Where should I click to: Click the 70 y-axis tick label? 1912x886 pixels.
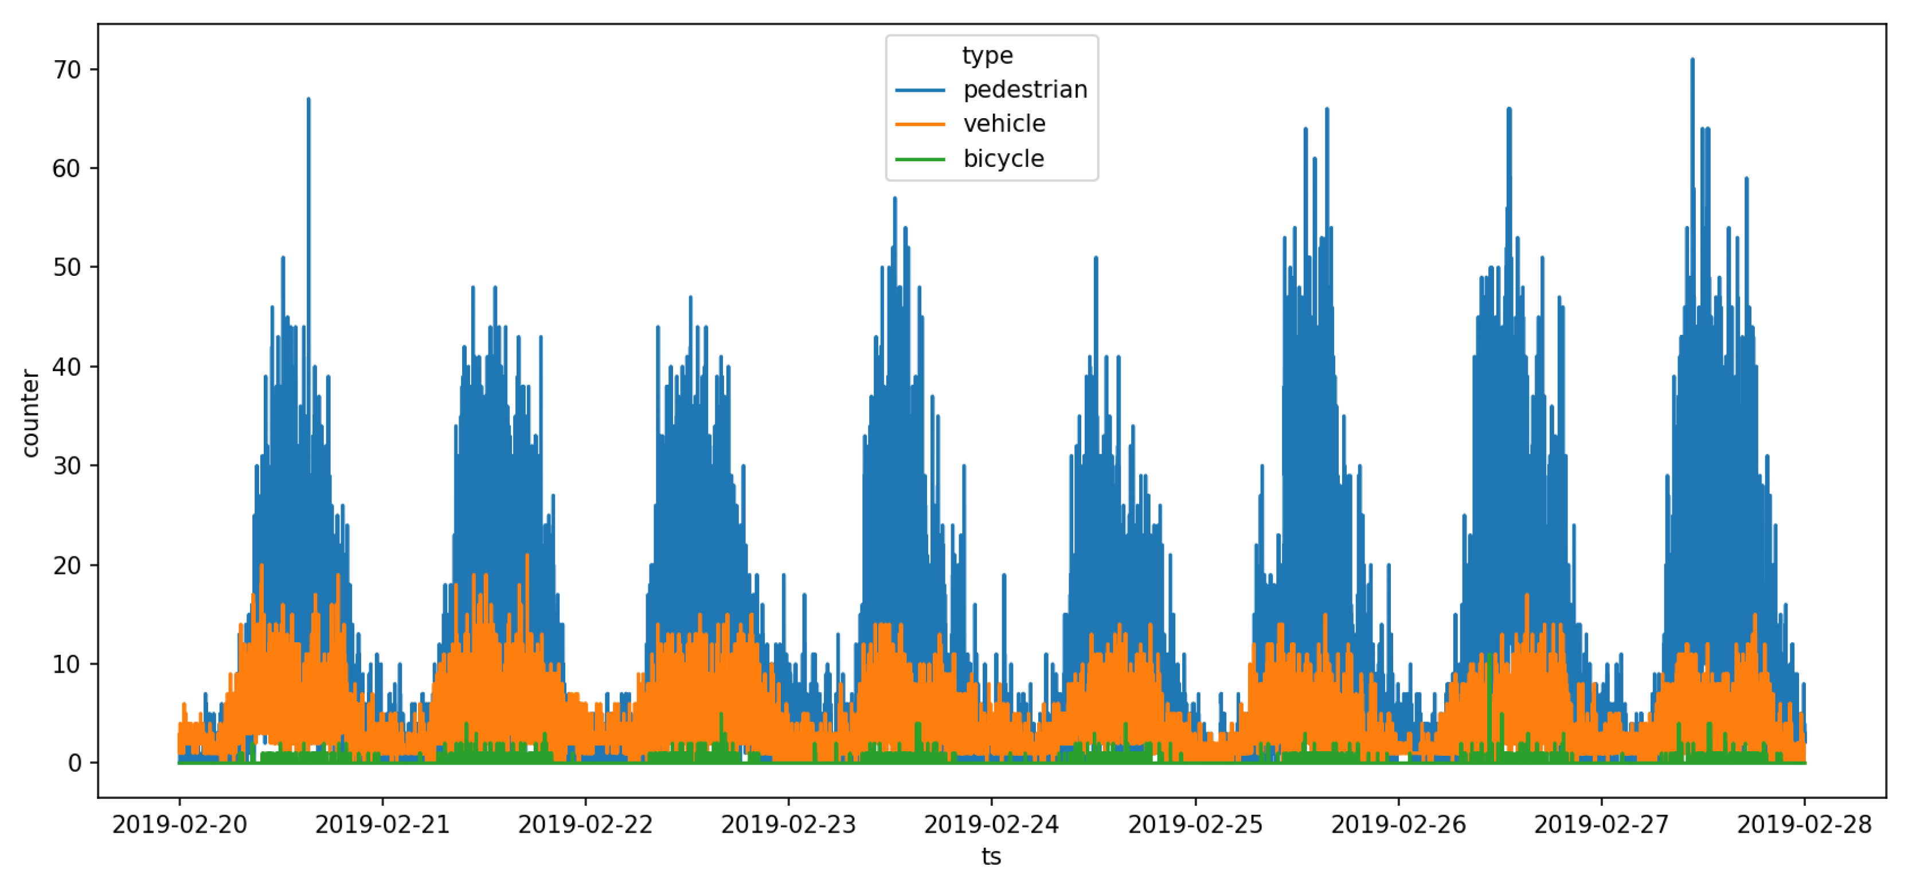tap(67, 70)
